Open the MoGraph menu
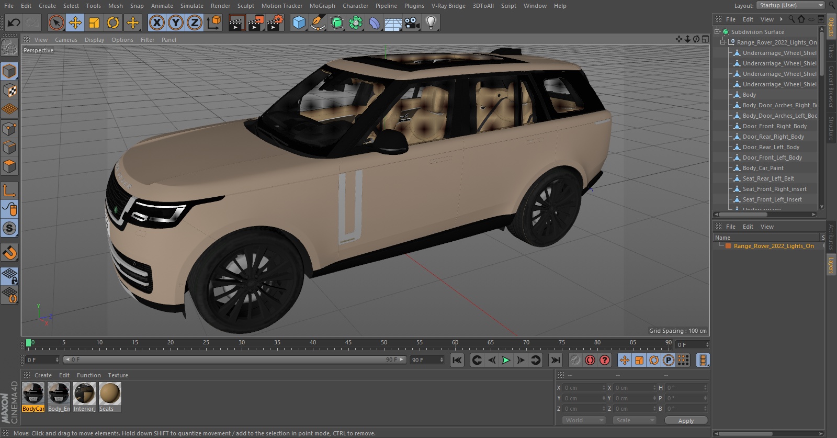The width and height of the screenshot is (837, 438). (x=322, y=6)
